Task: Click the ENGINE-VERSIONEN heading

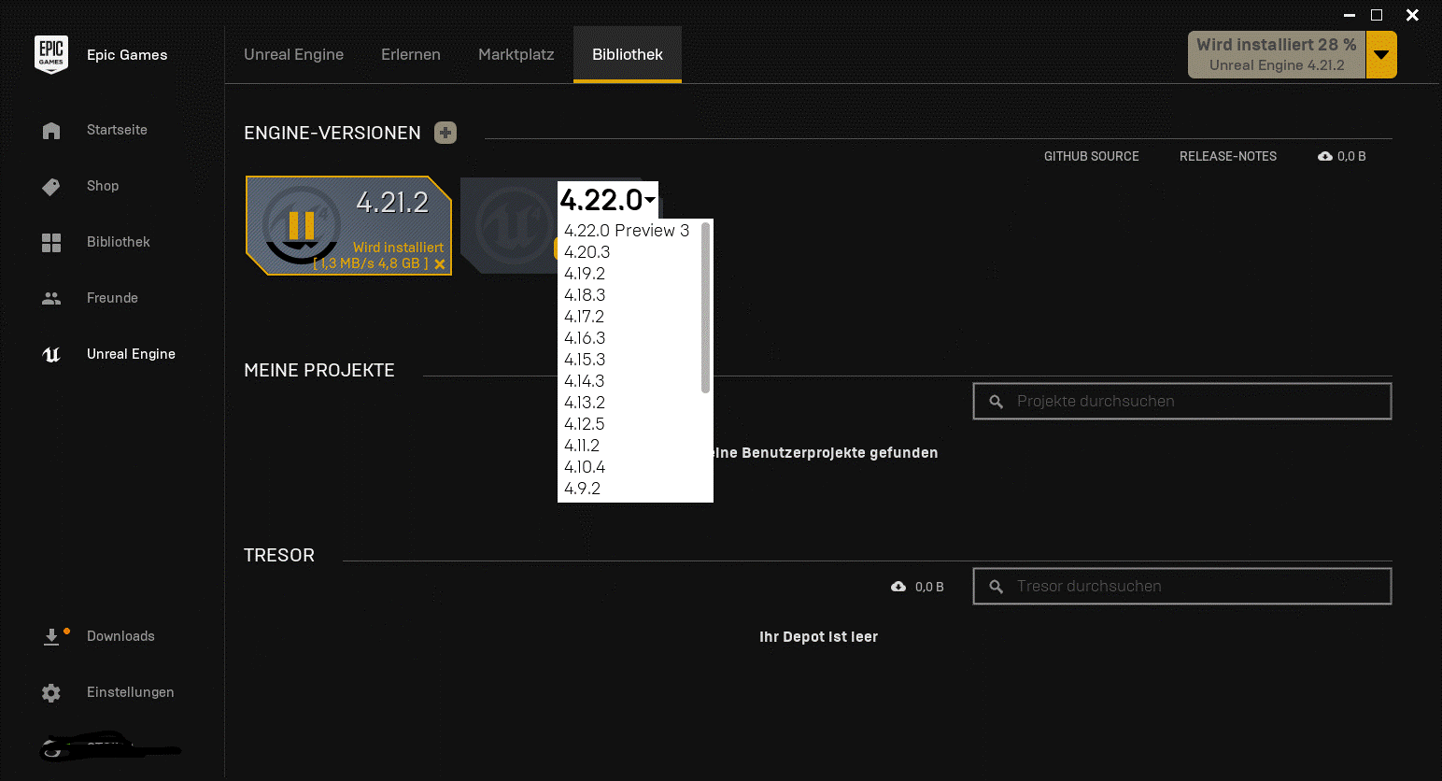Action: click(332, 133)
